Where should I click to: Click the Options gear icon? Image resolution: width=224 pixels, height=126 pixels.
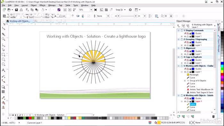click(130, 10)
